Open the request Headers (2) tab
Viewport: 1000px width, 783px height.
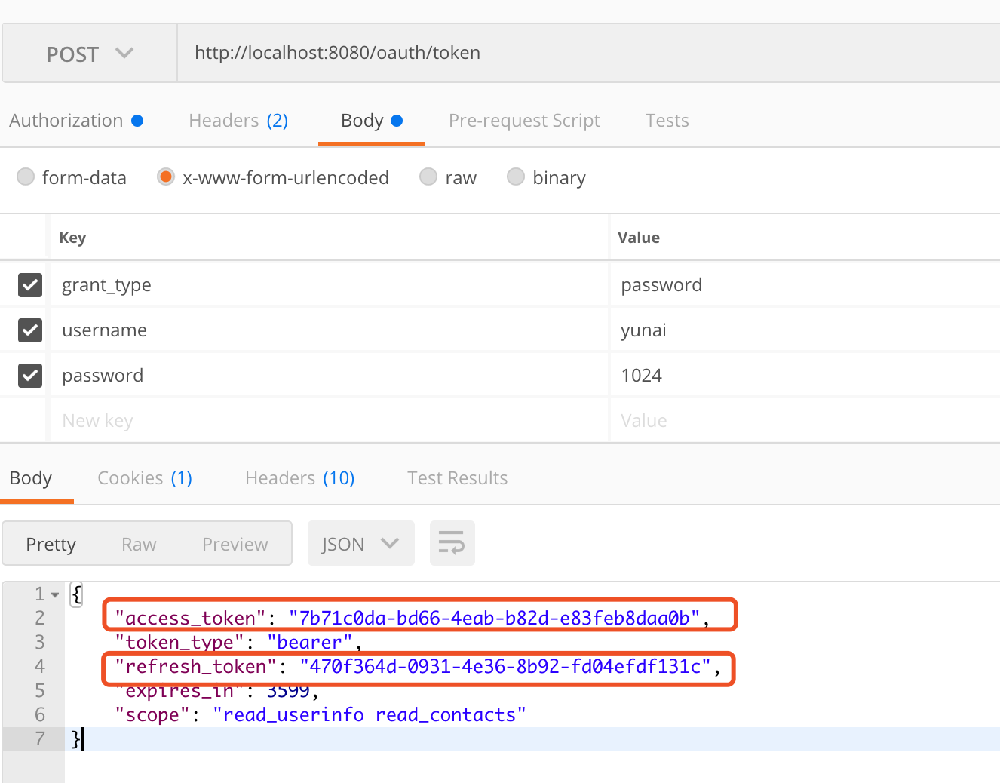coord(238,121)
